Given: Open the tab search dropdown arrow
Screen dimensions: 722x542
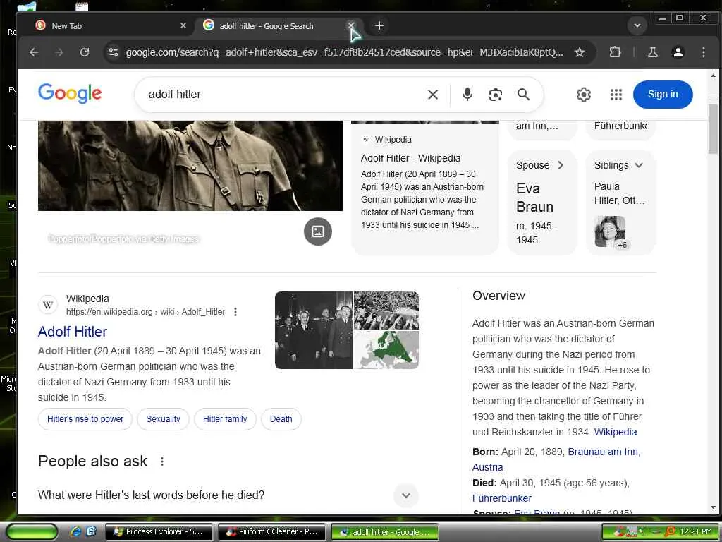Looking at the screenshot, I should (x=637, y=26).
